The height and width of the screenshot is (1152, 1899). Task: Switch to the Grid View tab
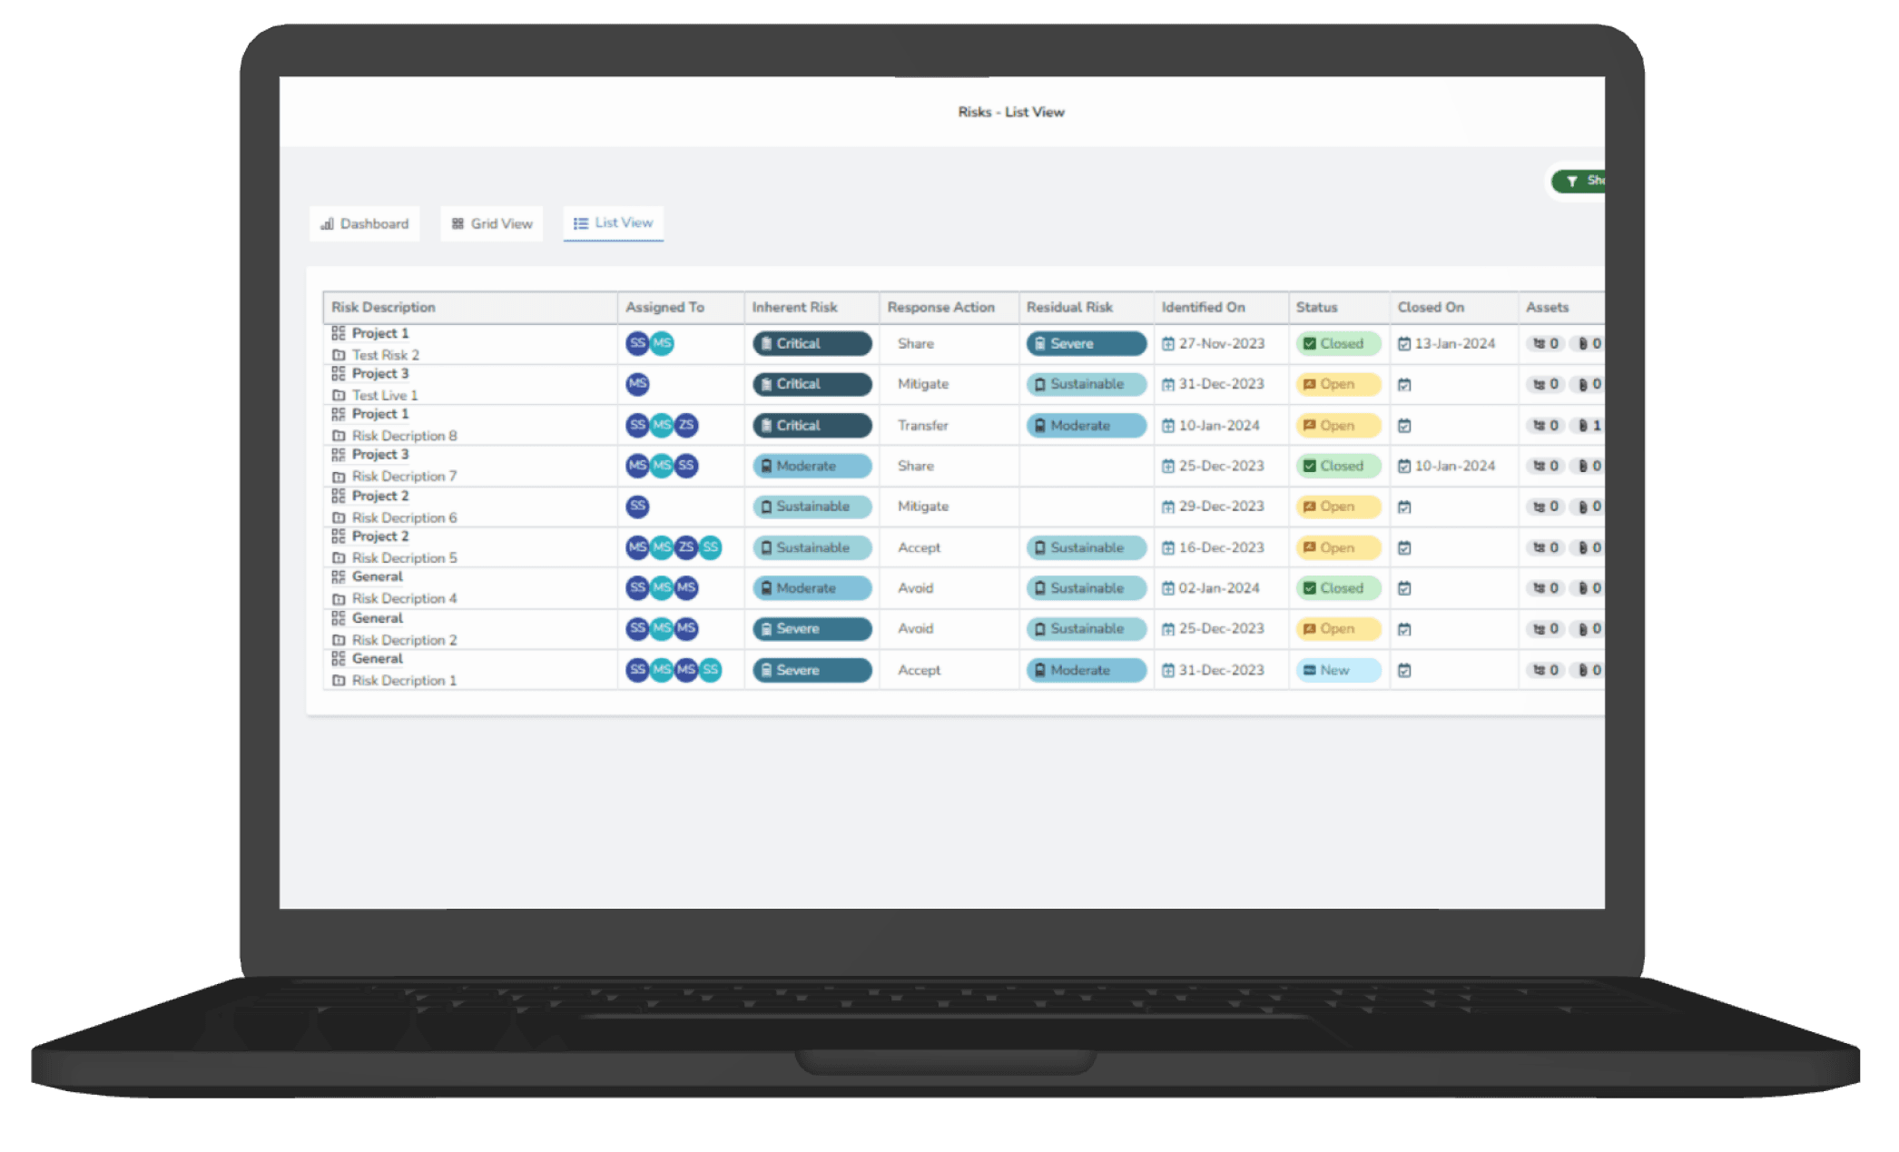(x=492, y=223)
